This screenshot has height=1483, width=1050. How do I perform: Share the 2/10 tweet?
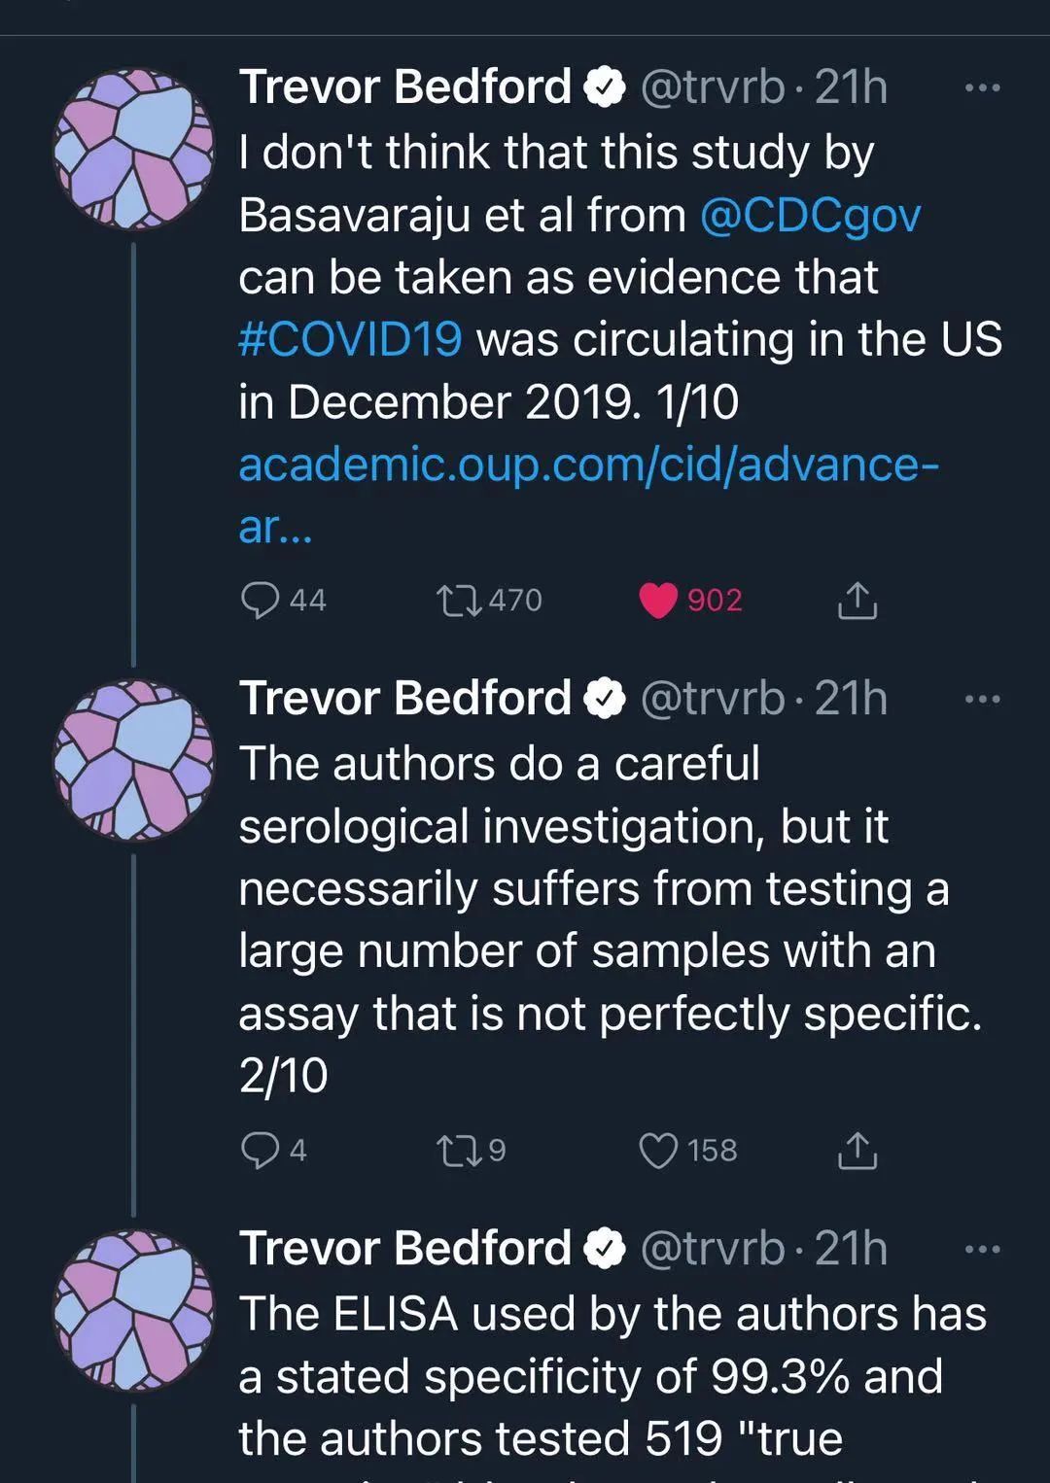click(x=857, y=1151)
